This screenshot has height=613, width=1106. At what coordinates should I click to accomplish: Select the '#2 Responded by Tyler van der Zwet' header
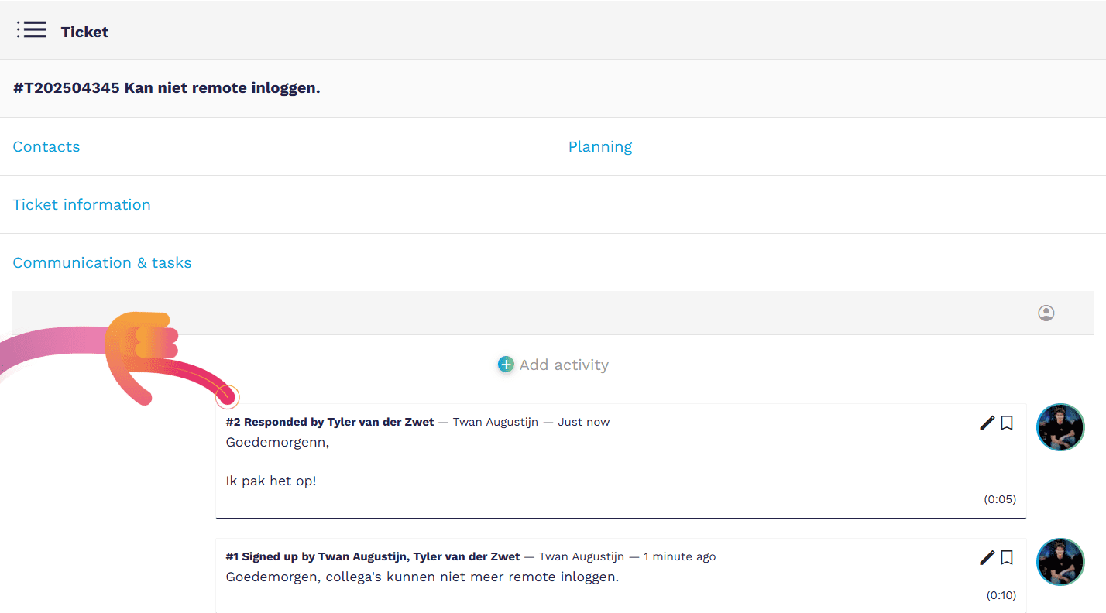coord(330,422)
